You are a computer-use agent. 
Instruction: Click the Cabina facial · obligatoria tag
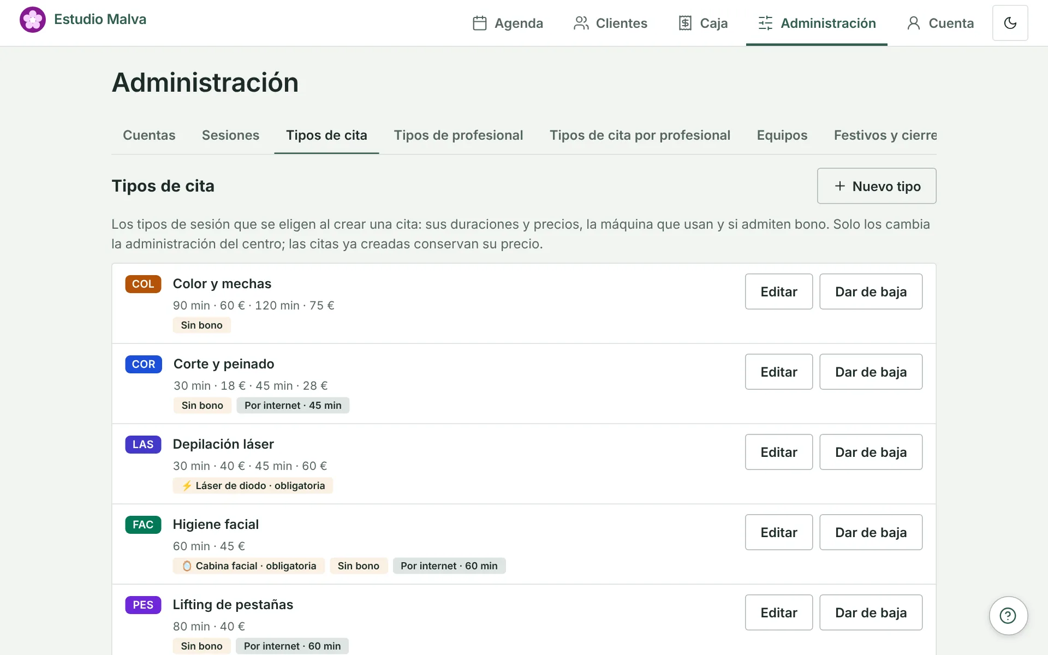249,566
